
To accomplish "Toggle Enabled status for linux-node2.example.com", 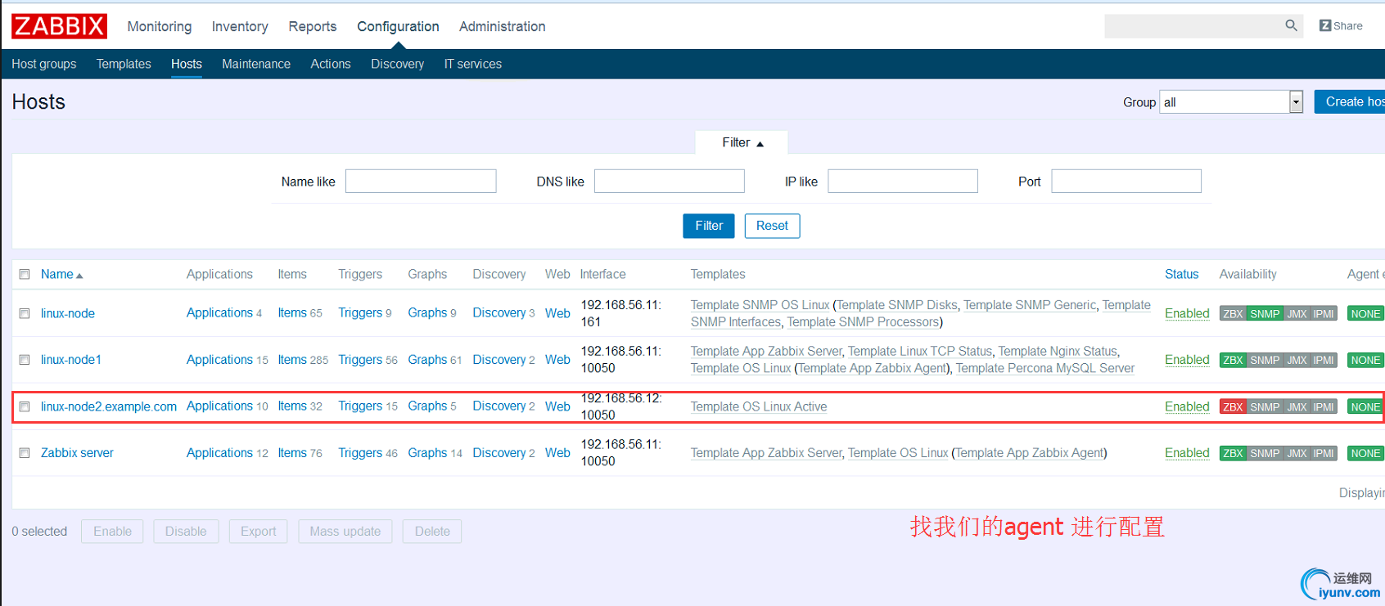I will (x=1187, y=407).
